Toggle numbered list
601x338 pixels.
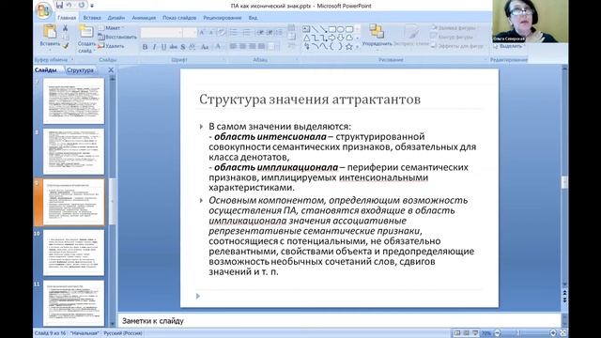247,33
